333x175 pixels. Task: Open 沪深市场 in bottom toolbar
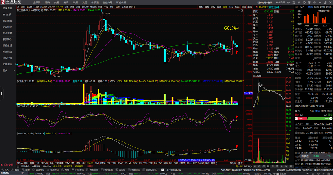[x=78, y=170]
